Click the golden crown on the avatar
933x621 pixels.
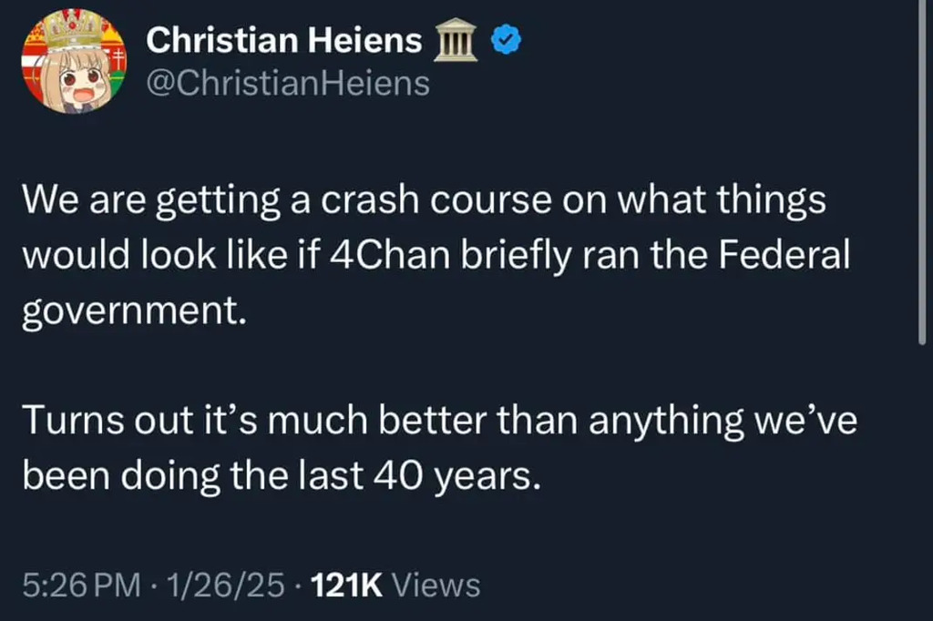73,33
